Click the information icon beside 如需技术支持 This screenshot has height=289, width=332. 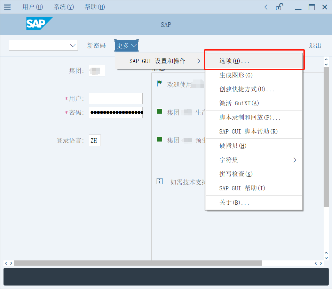coord(159,181)
